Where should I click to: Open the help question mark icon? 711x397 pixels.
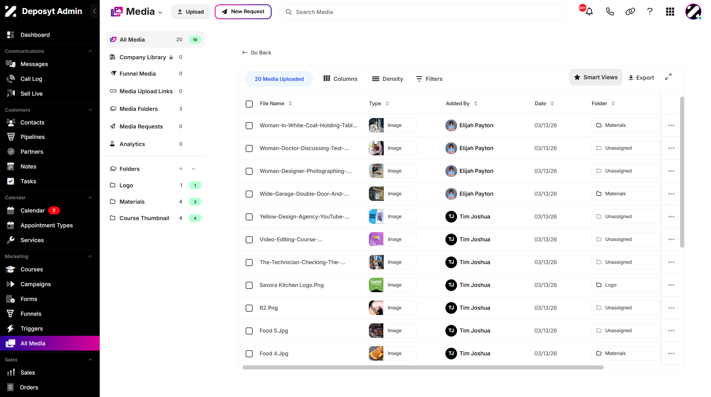coord(650,12)
